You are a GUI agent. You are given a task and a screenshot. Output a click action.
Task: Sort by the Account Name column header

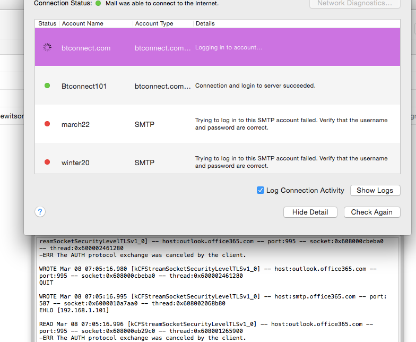pyautogui.click(x=82, y=23)
